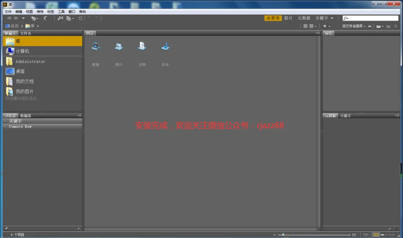
Task: Switch to the 元数据 panel tab
Action: 330,116
